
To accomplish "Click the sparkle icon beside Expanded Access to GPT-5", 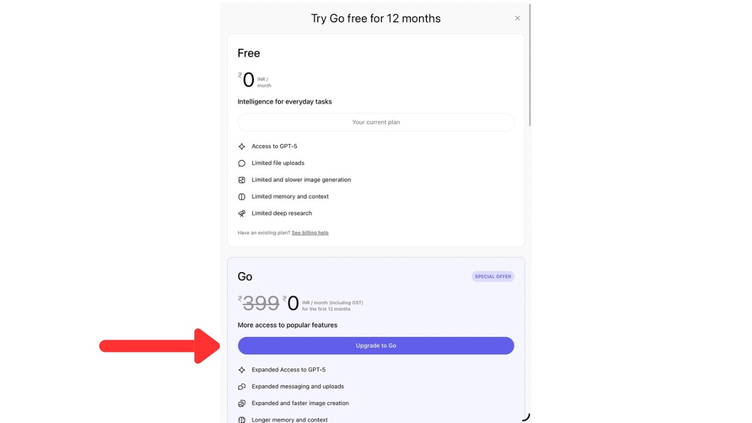I will point(241,370).
